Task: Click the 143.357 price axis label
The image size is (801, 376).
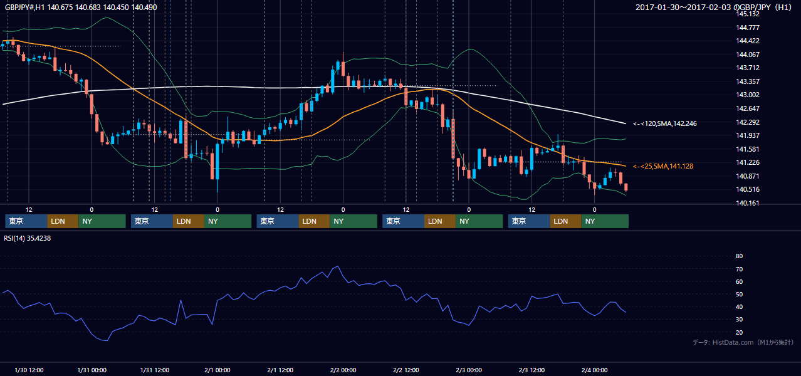Action: pos(749,81)
